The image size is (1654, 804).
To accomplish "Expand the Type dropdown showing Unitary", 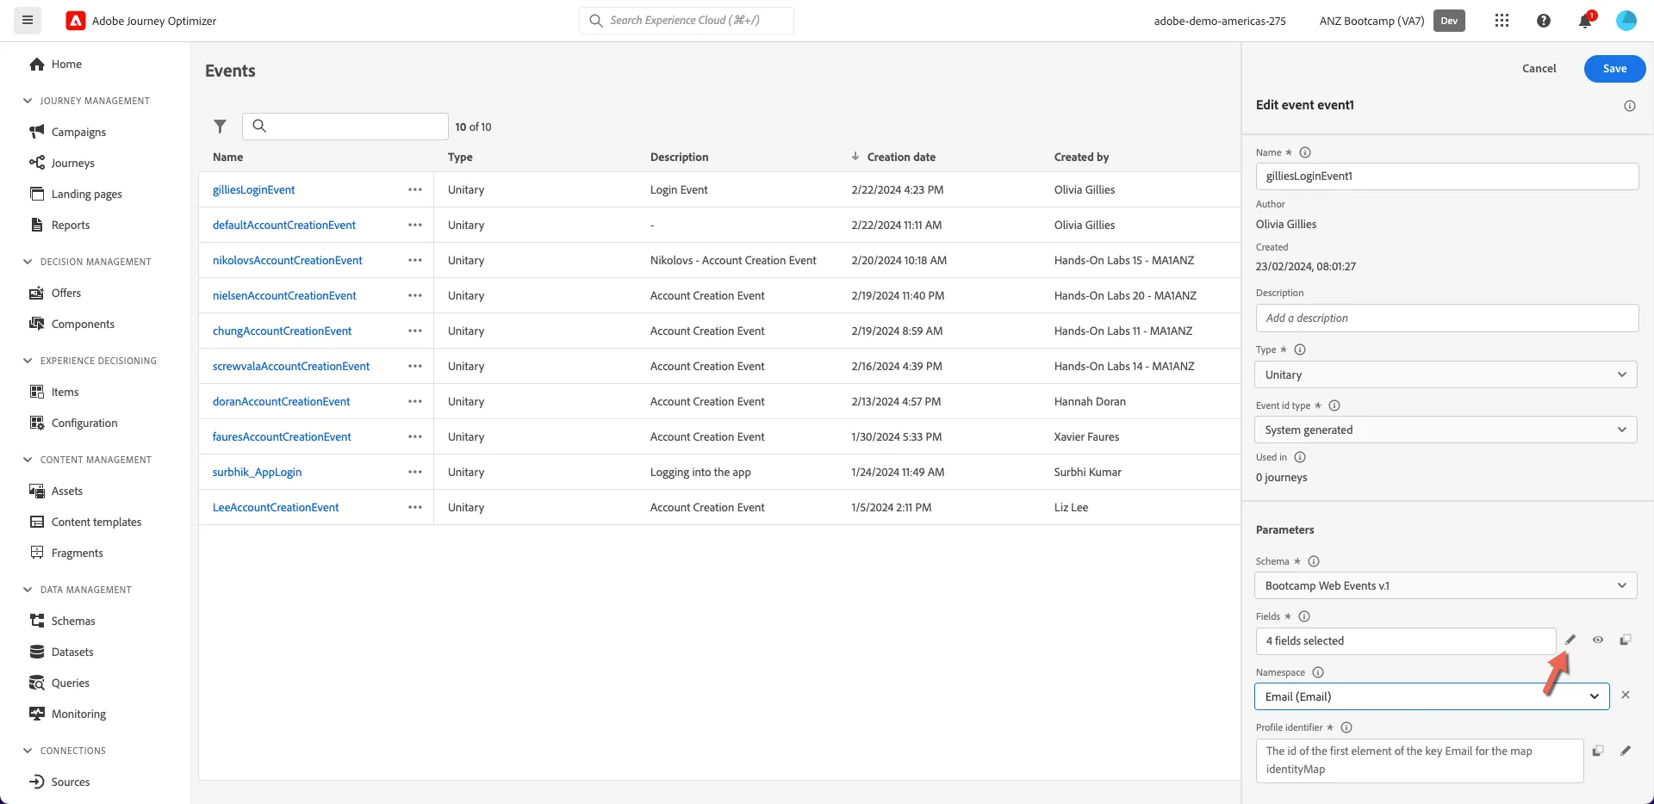I will tap(1446, 374).
